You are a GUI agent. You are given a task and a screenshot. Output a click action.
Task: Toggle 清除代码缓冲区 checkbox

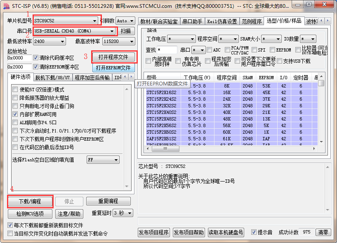(35, 58)
